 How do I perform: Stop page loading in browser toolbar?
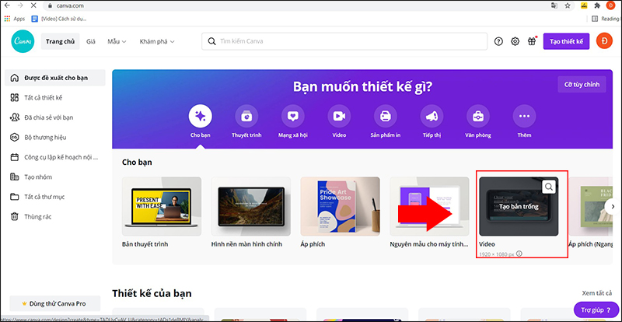tap(33, 6)
